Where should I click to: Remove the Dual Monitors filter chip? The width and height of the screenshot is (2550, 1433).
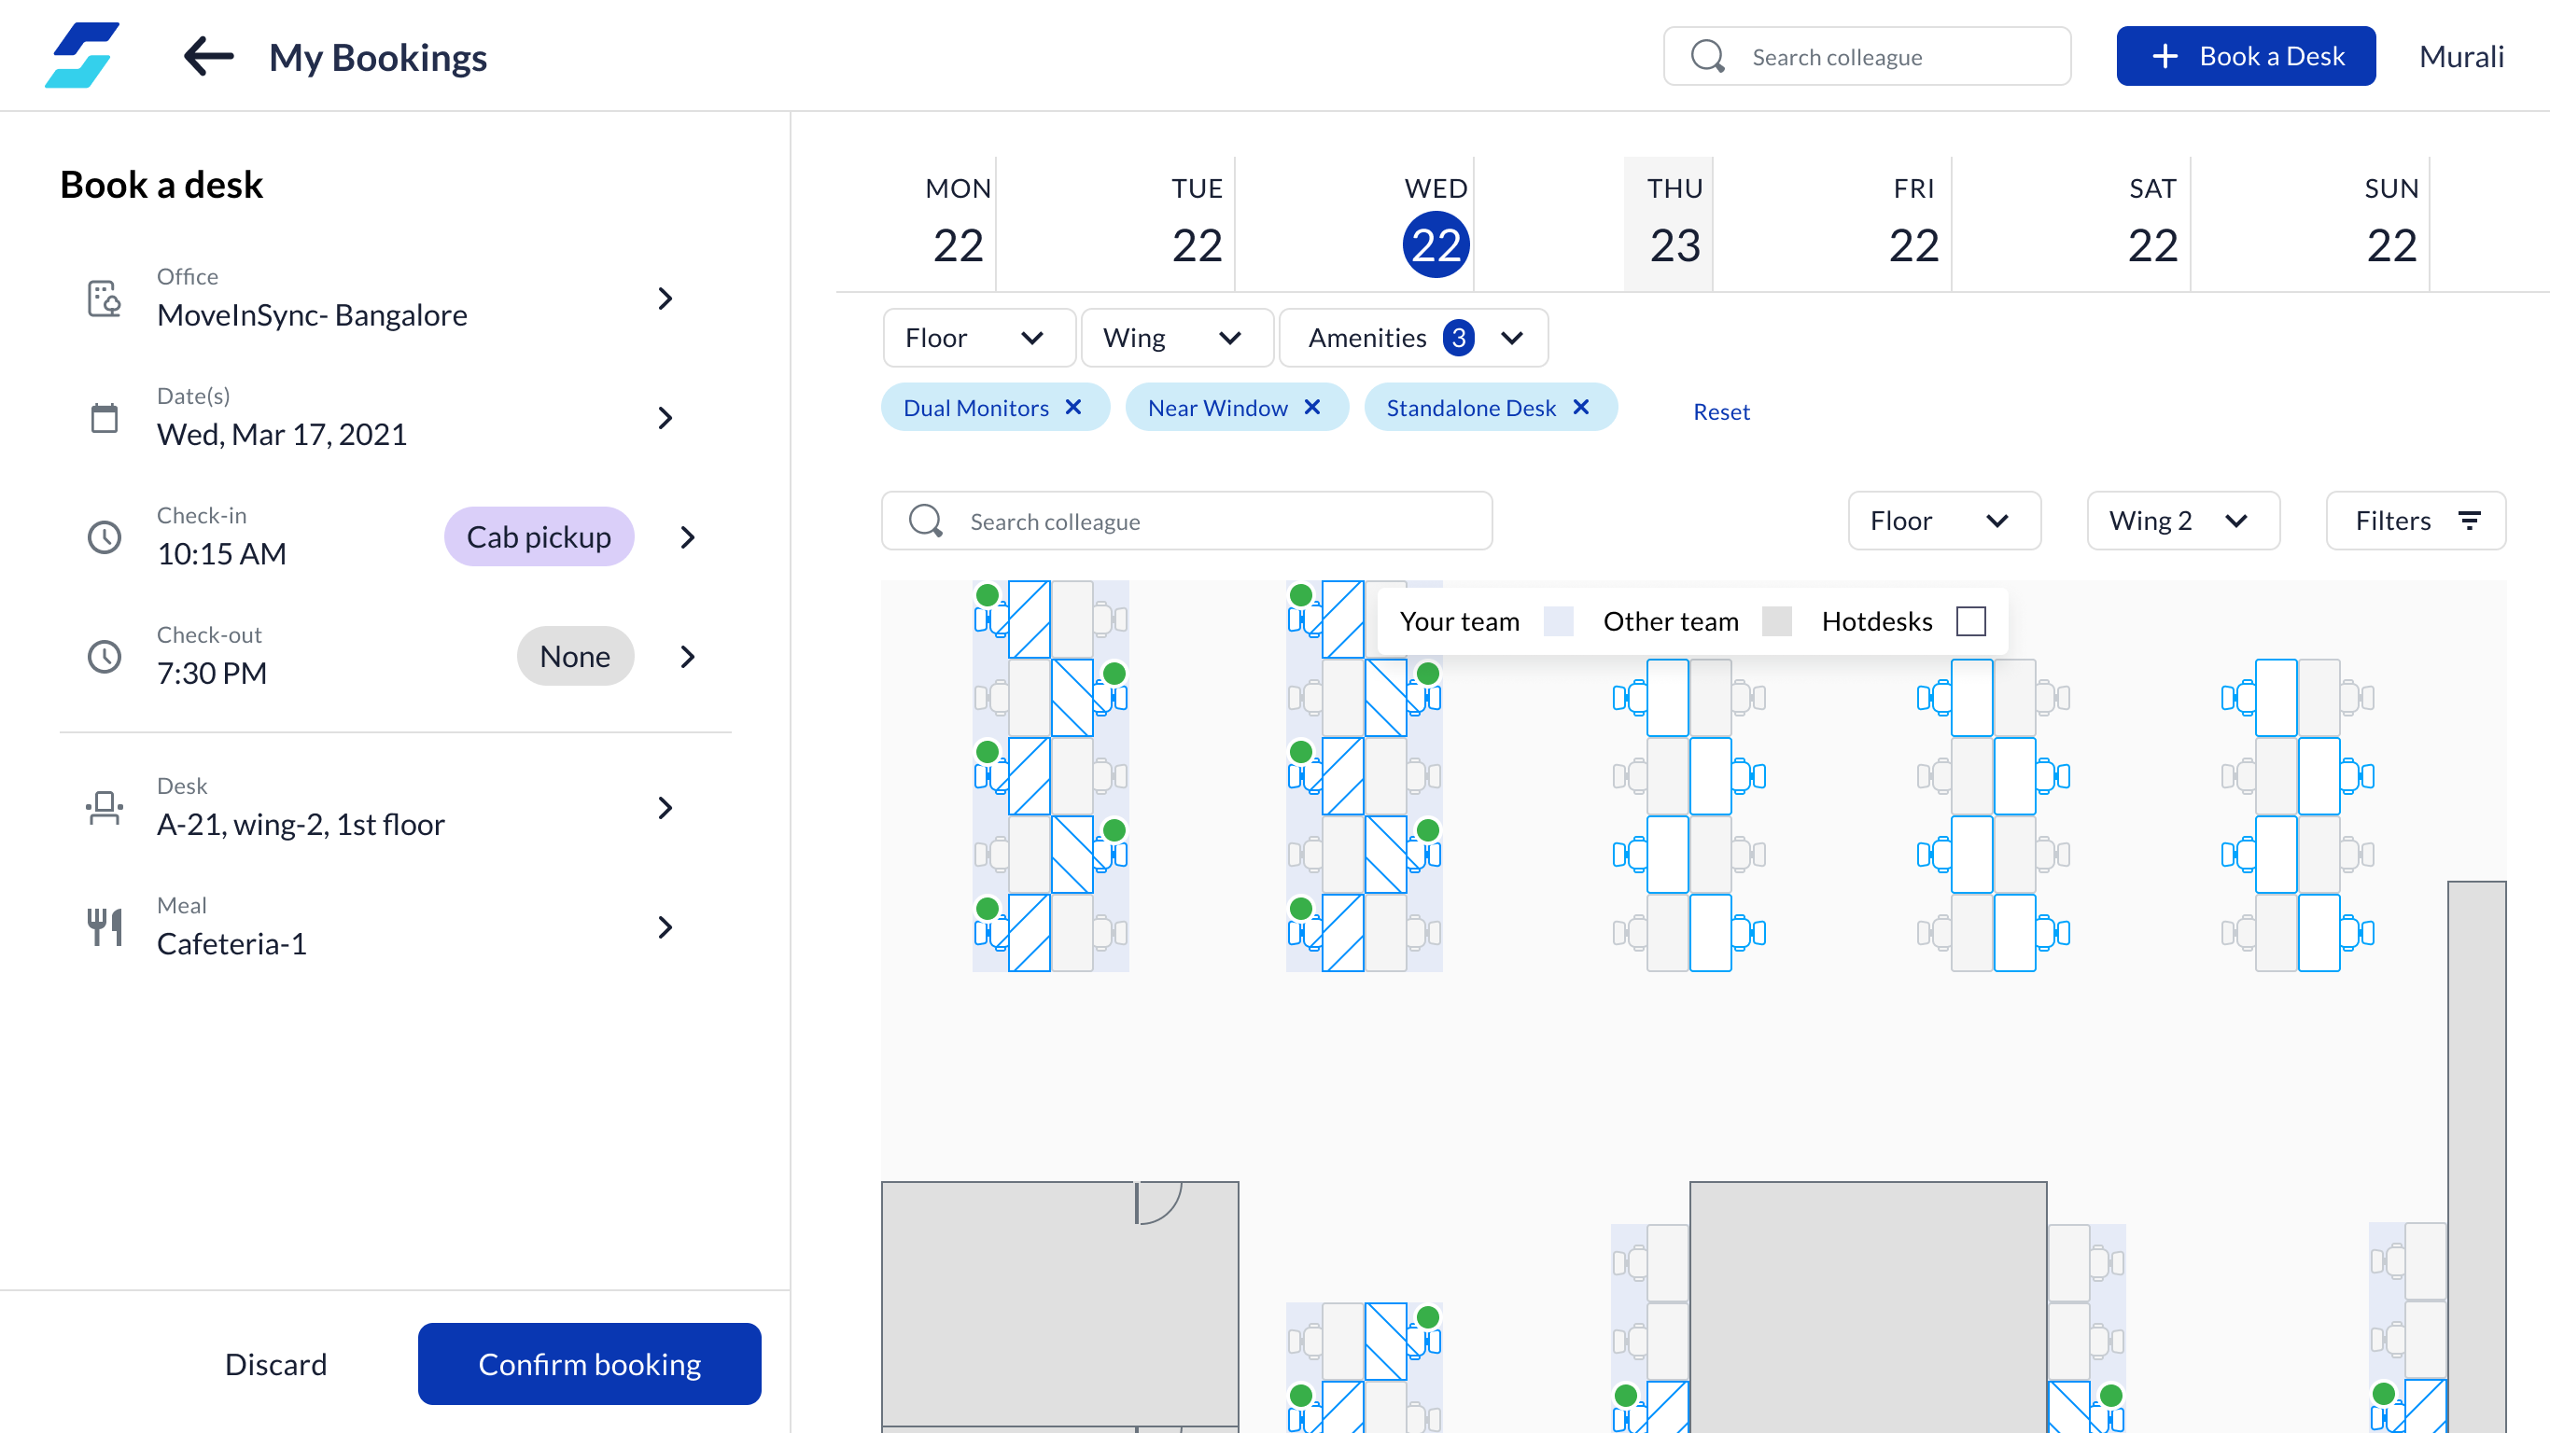pyautogui.click(x=1073, y=408)
